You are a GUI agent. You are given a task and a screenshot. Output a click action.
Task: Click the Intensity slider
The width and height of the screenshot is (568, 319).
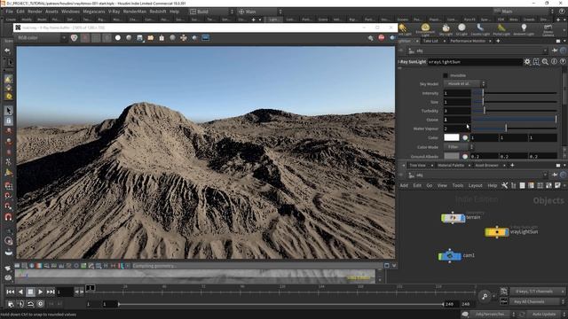515,93
